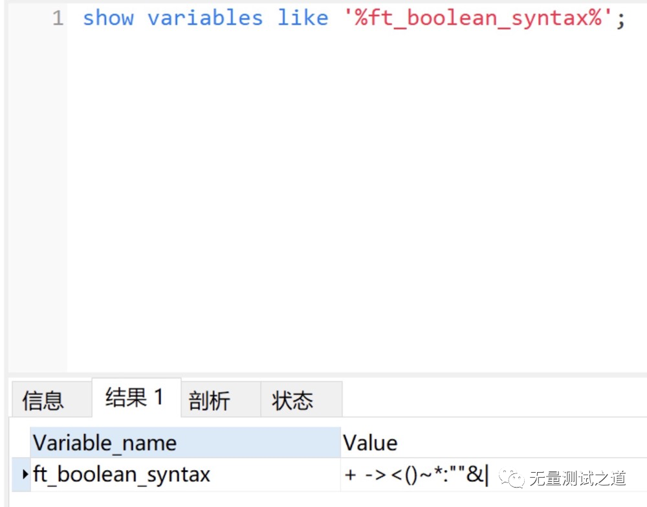
Task: Open the 剖析 tab
Action: point(209,400)
